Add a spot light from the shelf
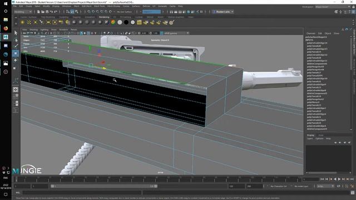Screen dimensions: 356x200 42,22
